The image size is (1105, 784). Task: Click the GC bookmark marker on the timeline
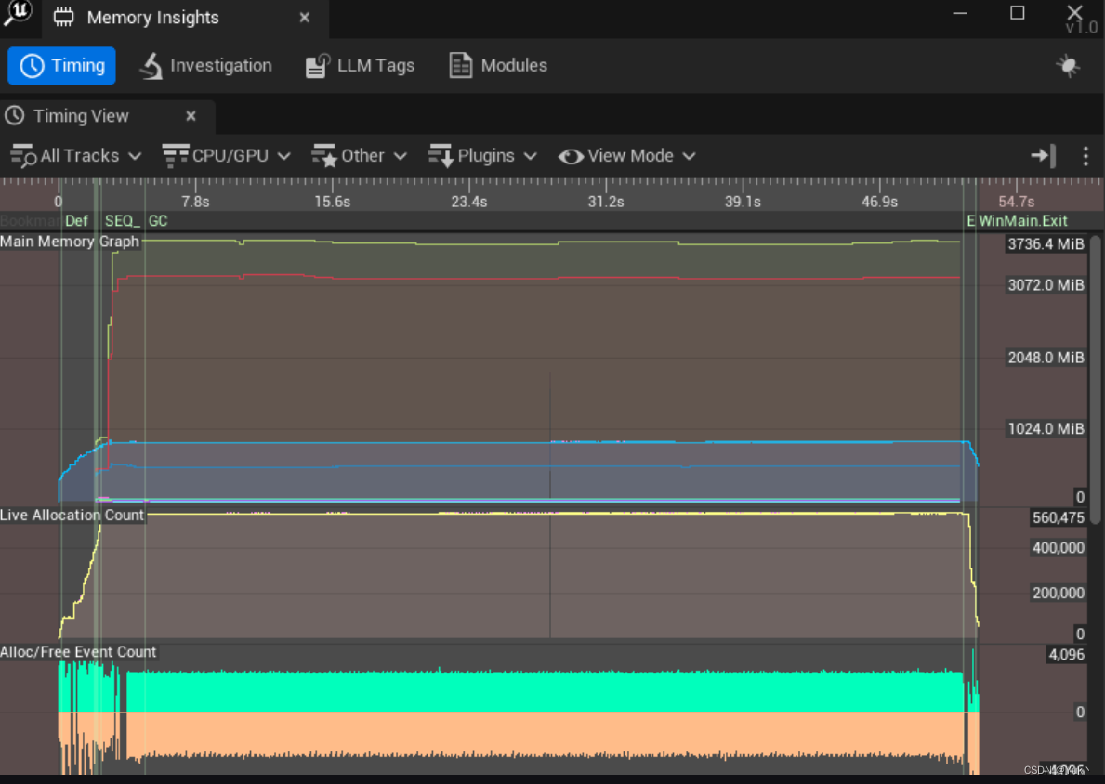(x=158, y=221)
